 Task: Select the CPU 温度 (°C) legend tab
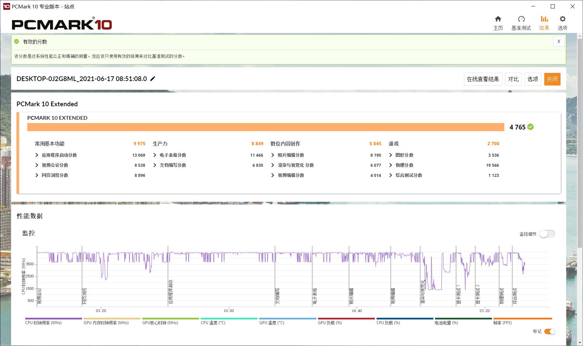(x=229, y=321)
